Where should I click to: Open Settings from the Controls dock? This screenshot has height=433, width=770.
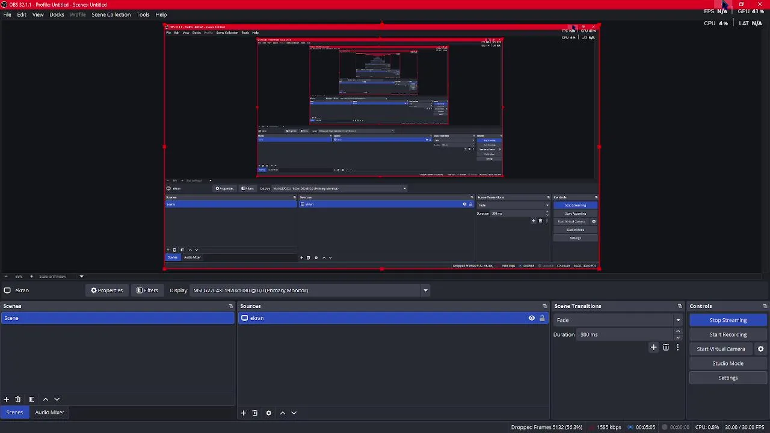728,378
